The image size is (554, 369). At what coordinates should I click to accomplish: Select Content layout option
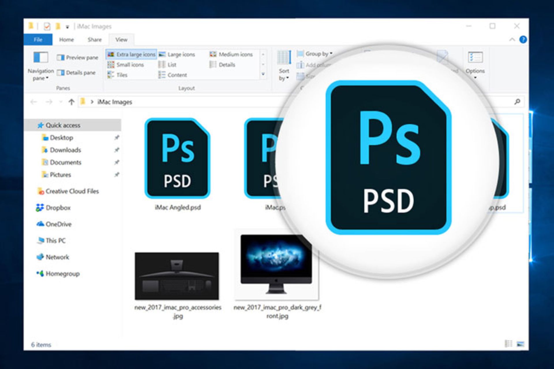click(x=173, y=75)
